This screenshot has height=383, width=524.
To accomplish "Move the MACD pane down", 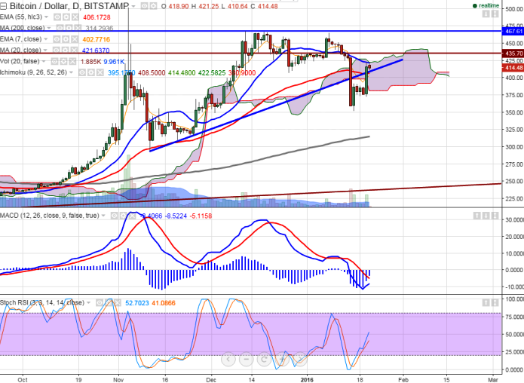I will point(486,216).
